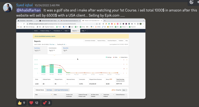Click the browser address bar URL
This screenshot has height=107, width=199.
[52, 23]
